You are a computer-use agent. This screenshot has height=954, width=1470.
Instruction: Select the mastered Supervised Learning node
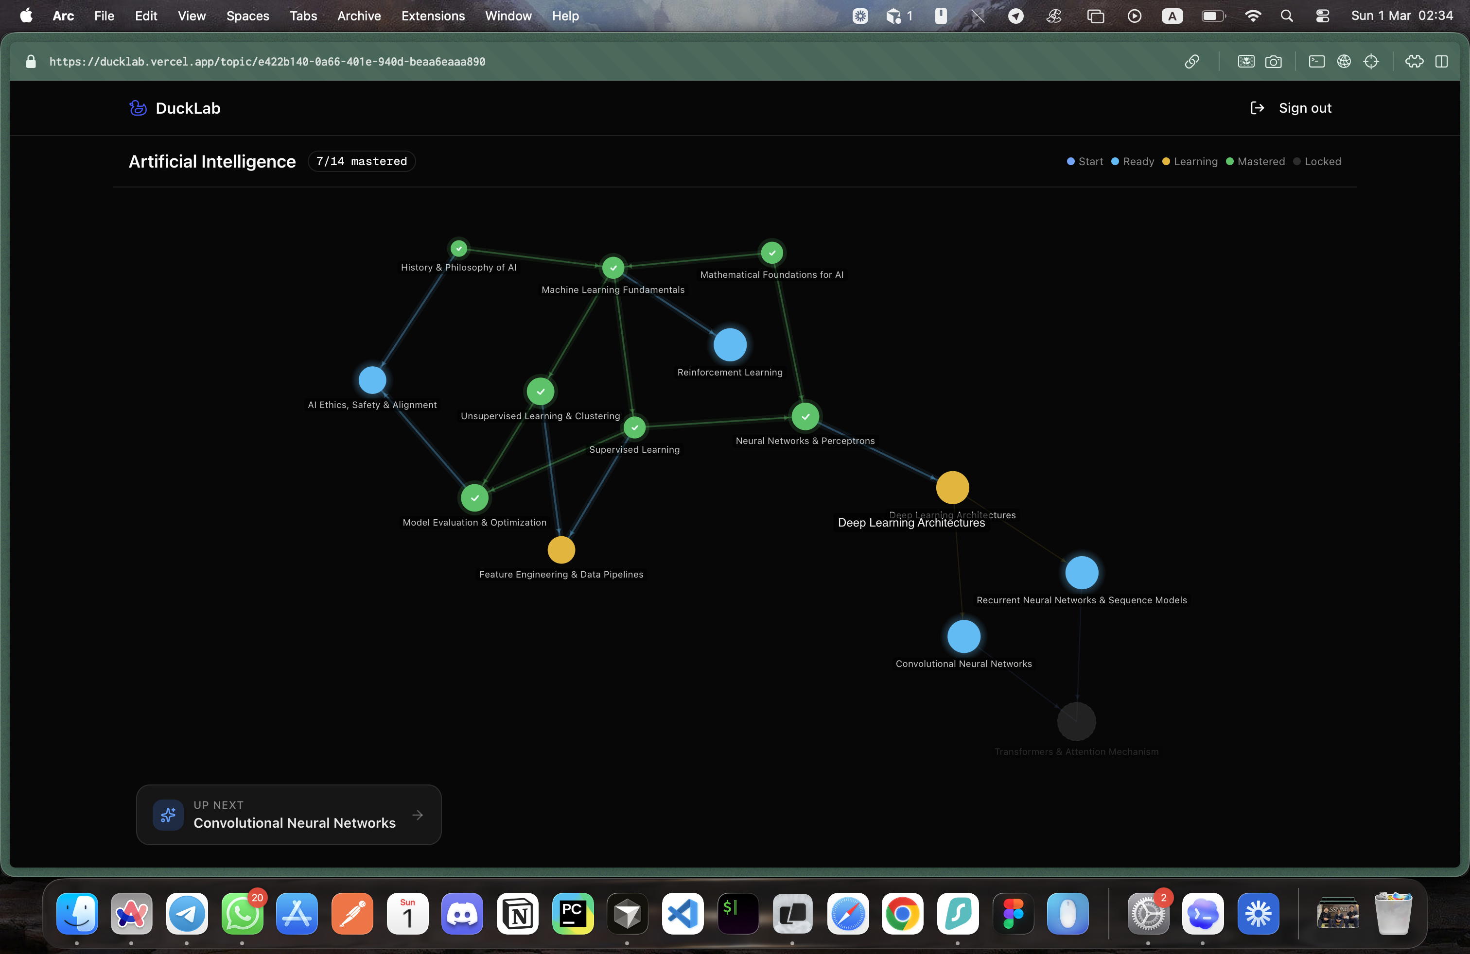coord(634,427)
